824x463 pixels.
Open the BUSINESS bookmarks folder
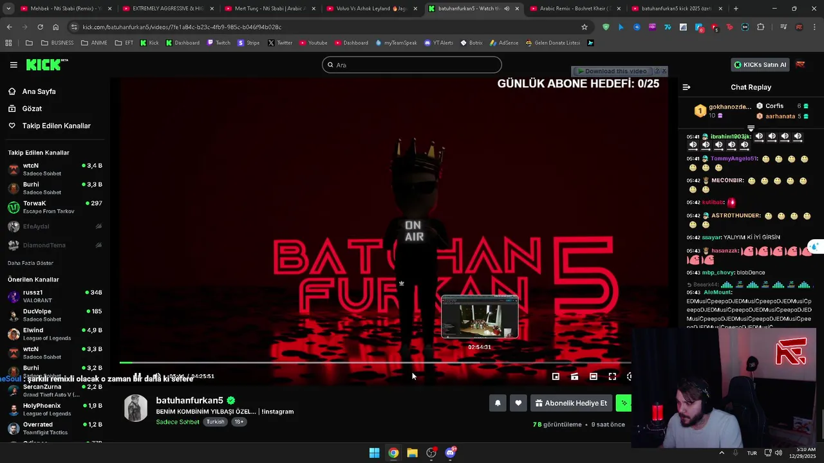57,43
